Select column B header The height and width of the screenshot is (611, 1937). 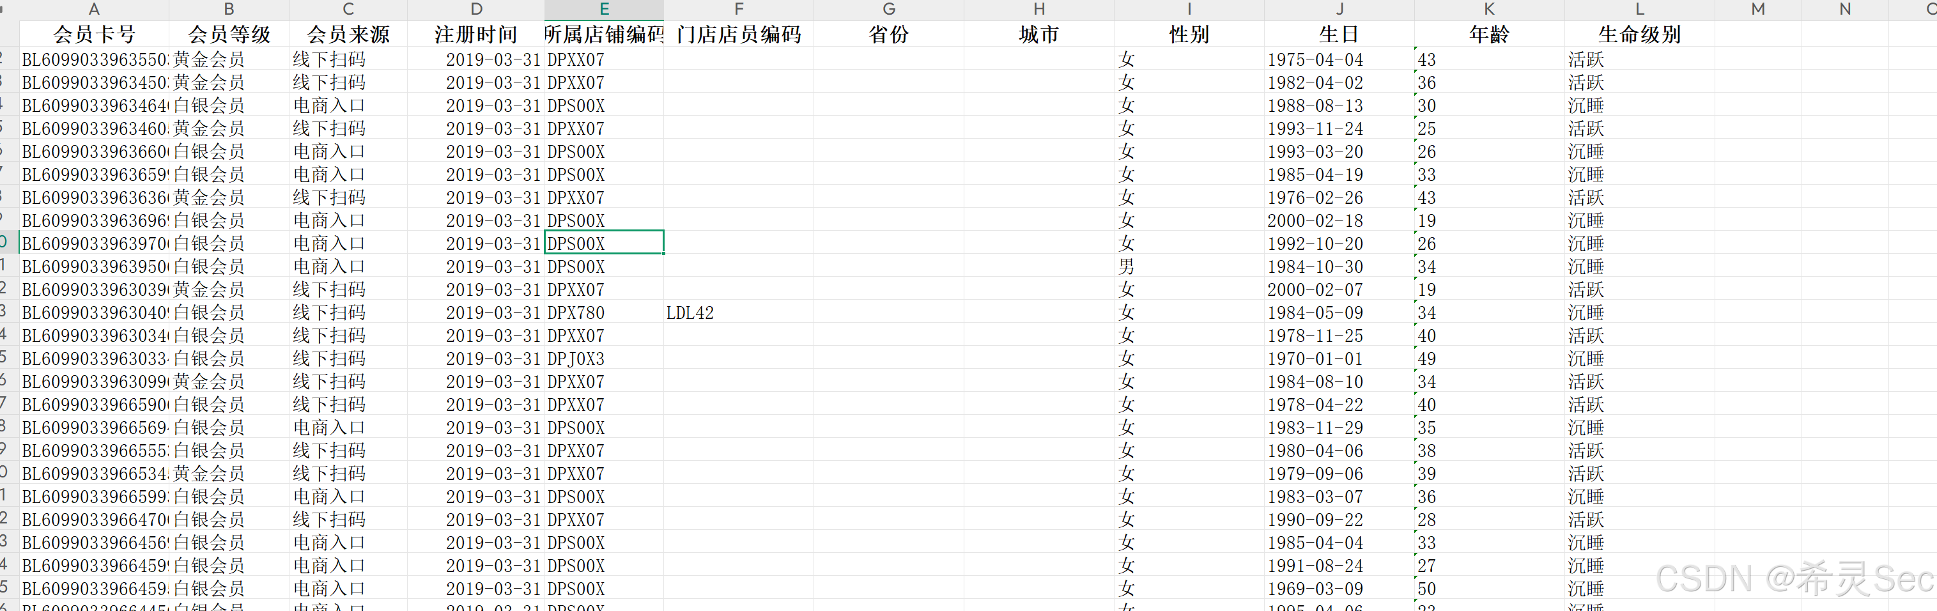(229, 9)
